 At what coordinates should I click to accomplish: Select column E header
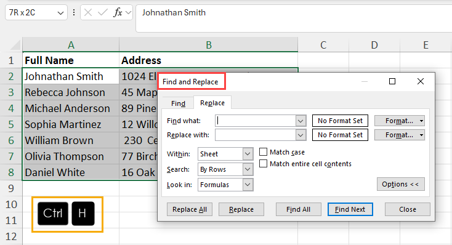[426, 45]
